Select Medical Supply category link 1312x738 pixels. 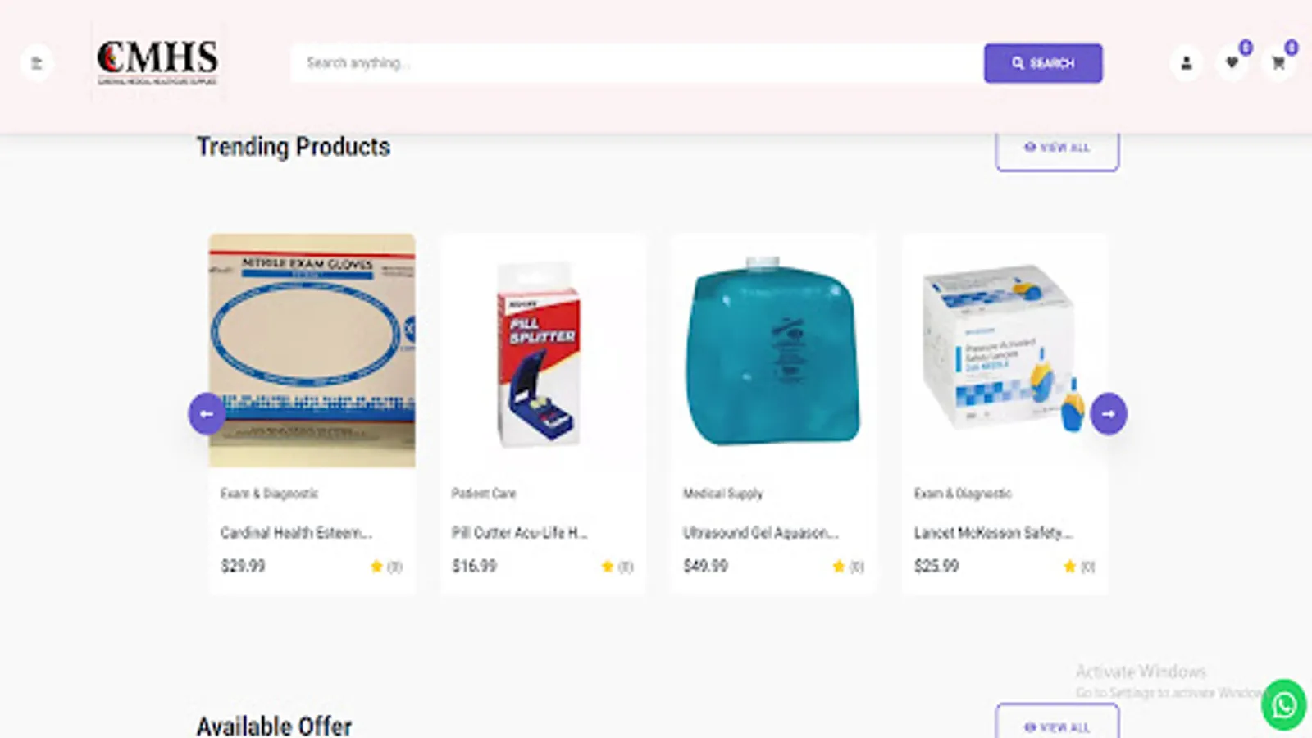pos(723,494)
